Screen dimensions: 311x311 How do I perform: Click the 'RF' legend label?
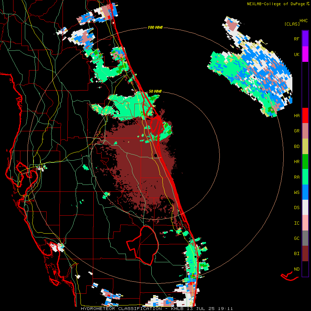pos(296,39)
